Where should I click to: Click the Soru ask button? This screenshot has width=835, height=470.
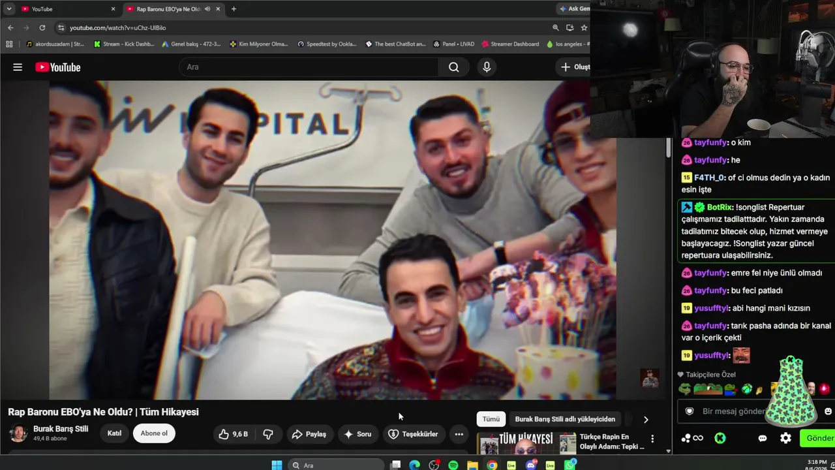[x=357, y=434]
